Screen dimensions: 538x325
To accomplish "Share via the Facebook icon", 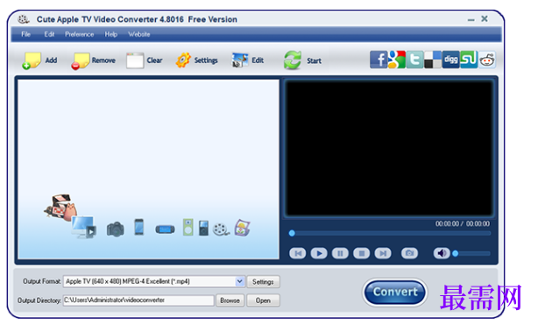I will click(379, 60).
